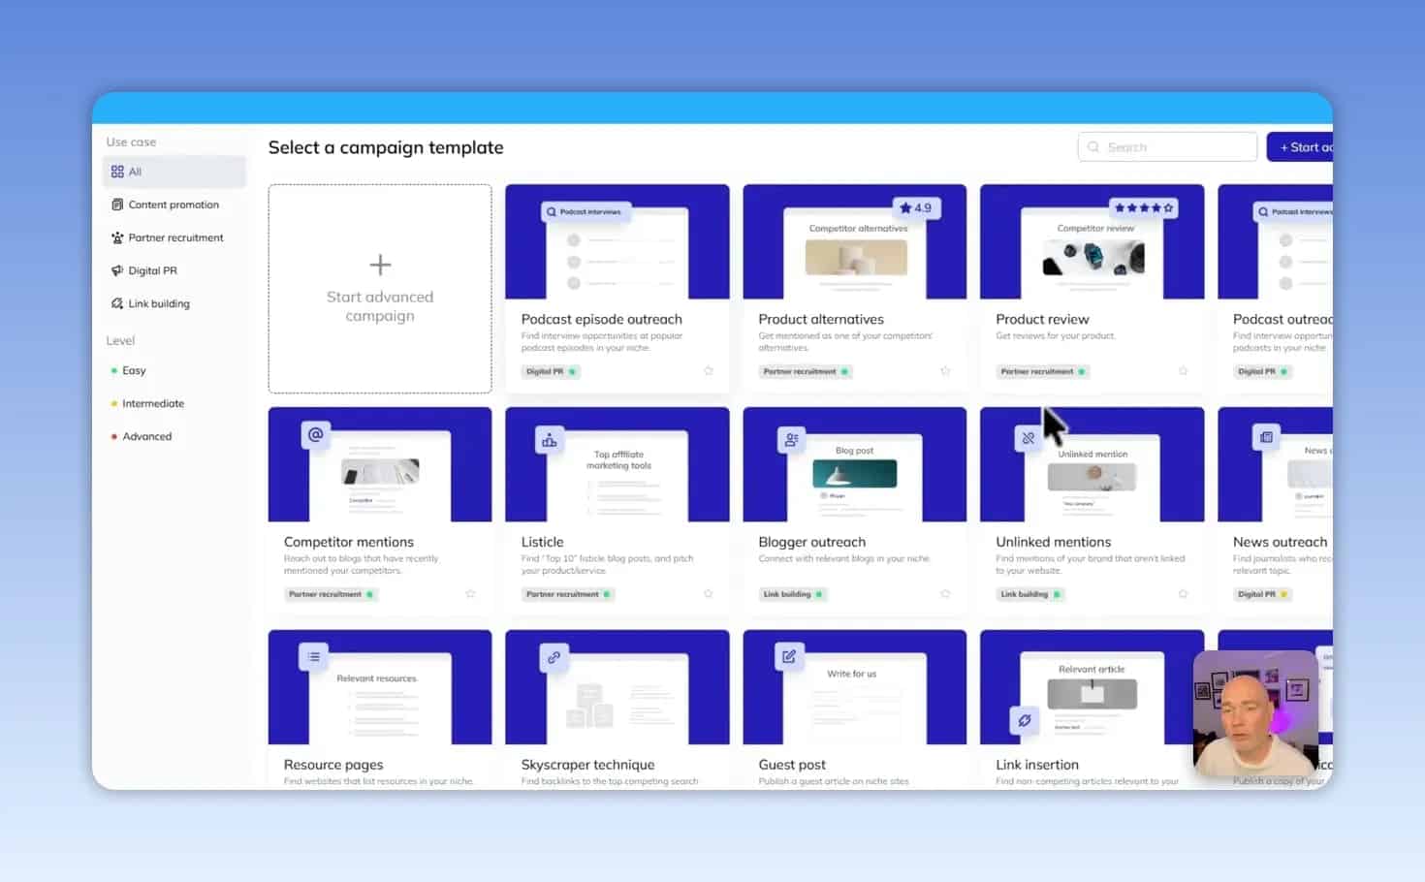Pick the Link building icon in sidebar
The width and height of the screenshot is (1425, 882).
[117, 303]
